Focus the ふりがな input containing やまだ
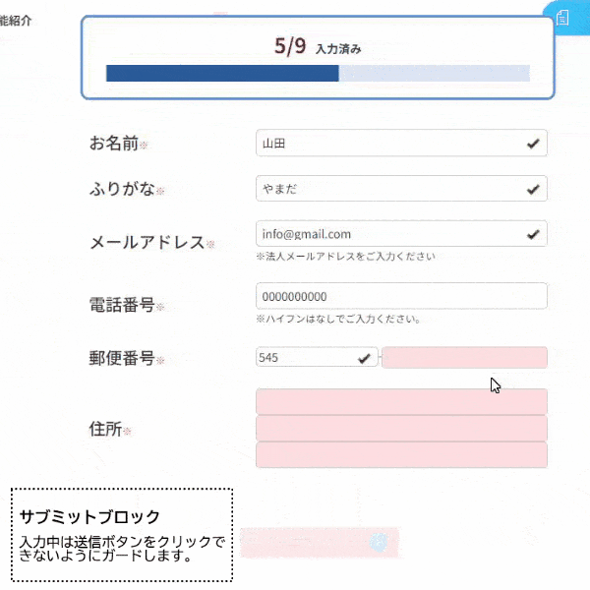 [388, 189]
